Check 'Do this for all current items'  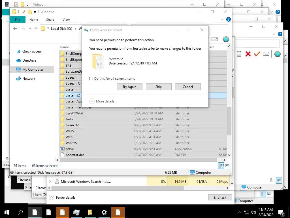[x=91, y=78]
